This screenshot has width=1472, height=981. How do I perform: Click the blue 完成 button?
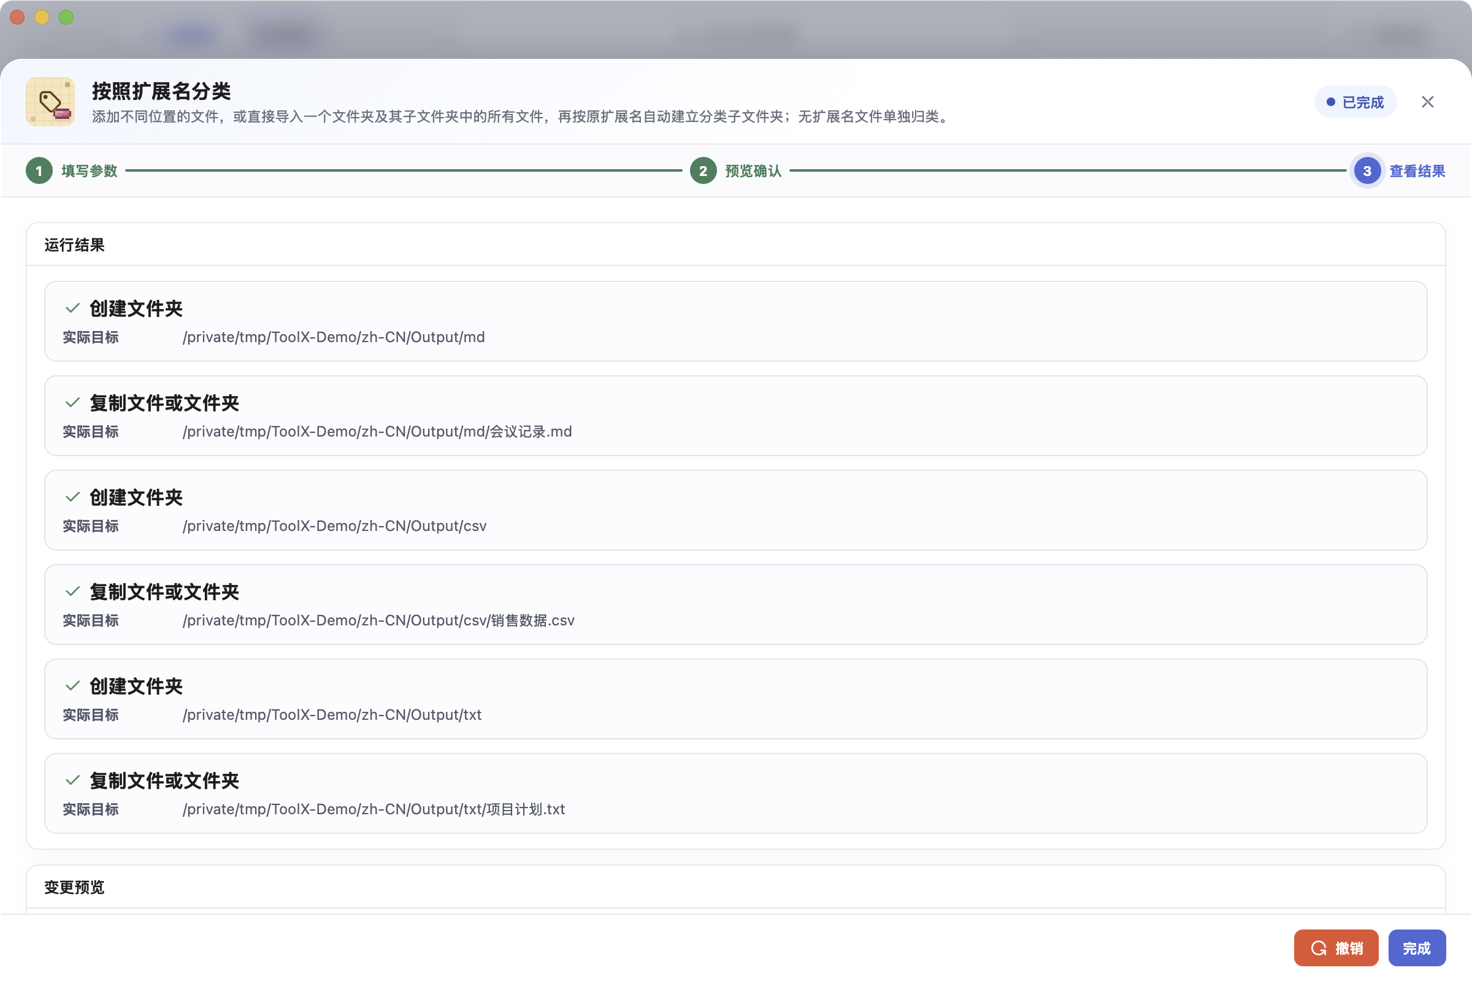tap(1417, 948)
